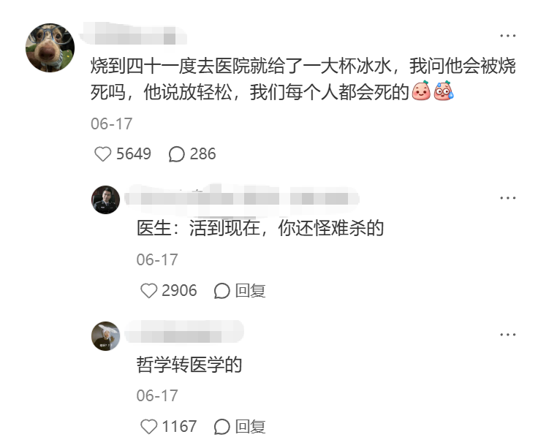This screenshot has height=448, width=549.
Task: Open replies via the 286 comment bubble
Action: 176,154
